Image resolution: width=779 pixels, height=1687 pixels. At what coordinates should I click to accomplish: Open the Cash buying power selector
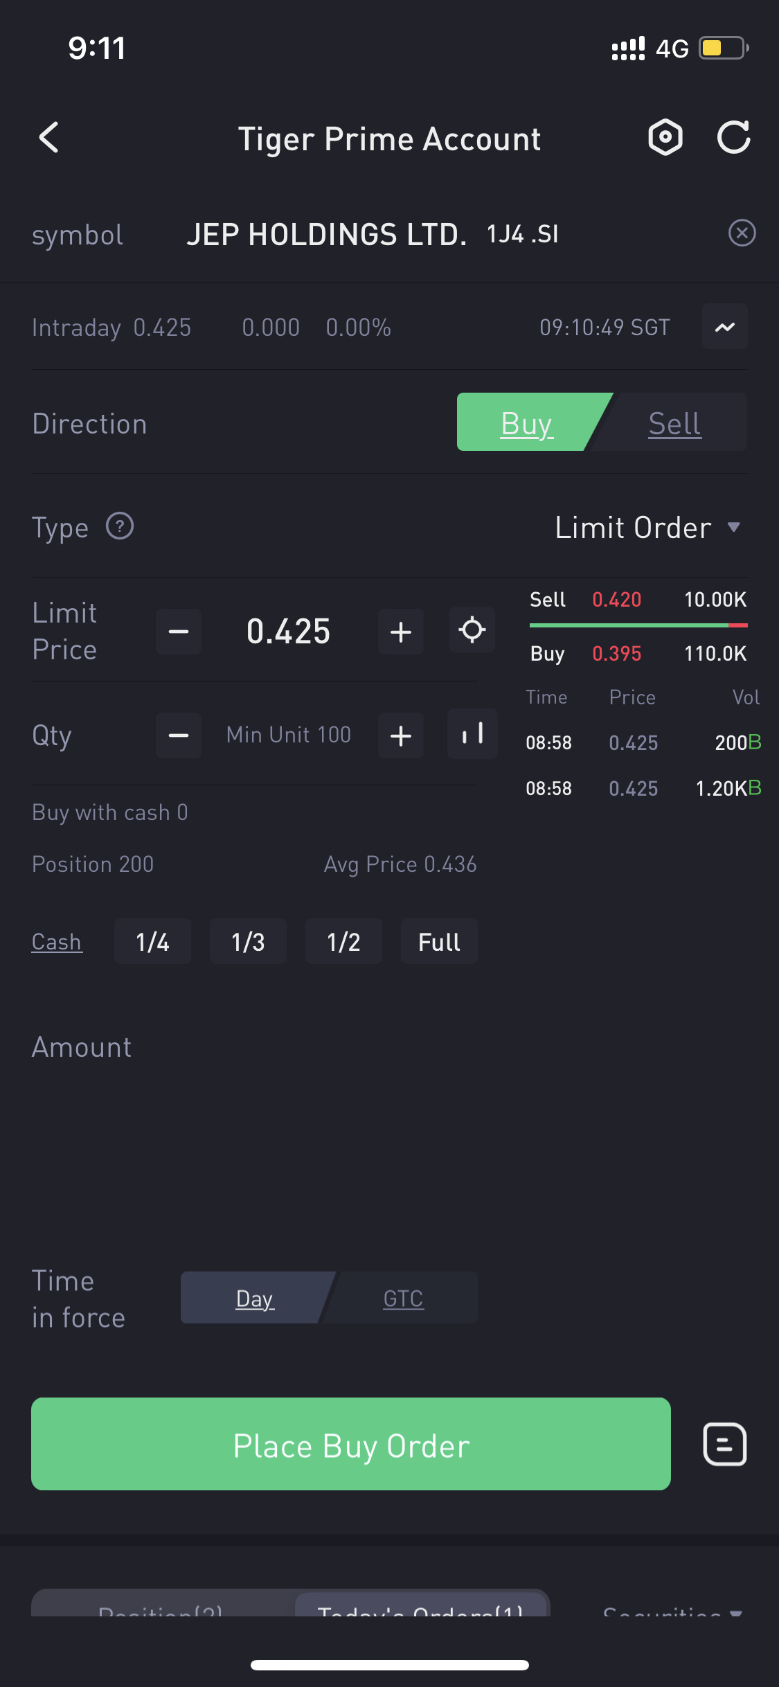point(57,942)
